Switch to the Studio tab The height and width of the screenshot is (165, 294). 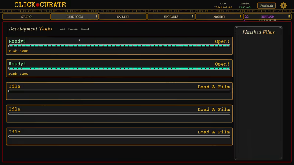pos(26,16)
